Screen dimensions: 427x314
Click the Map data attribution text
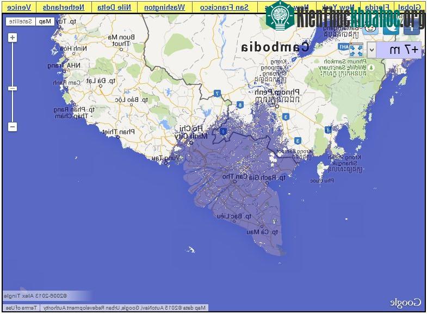click(x=125, y=307)
